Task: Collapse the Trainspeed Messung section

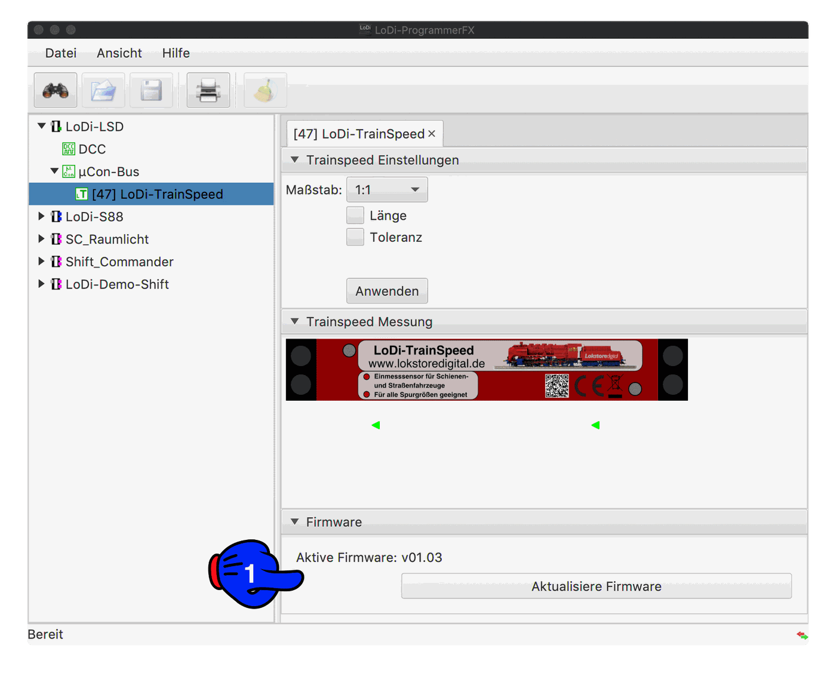Action: coord(294,321)
